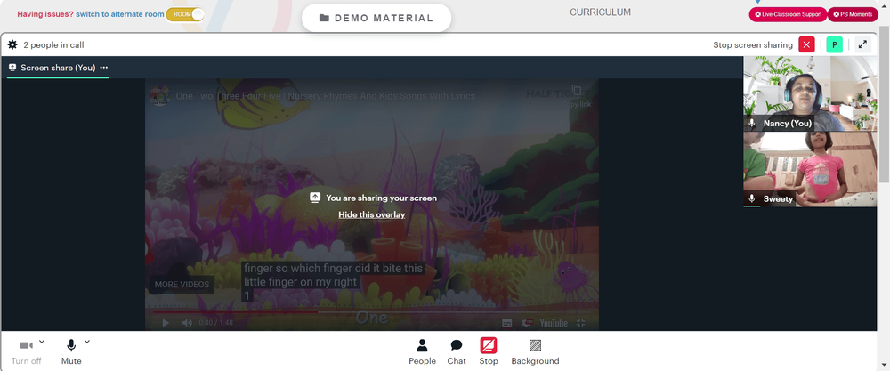Open the Chat panel
Image resolution: width=890 pixels, height=371 pixels.
(x=457, y=351)
